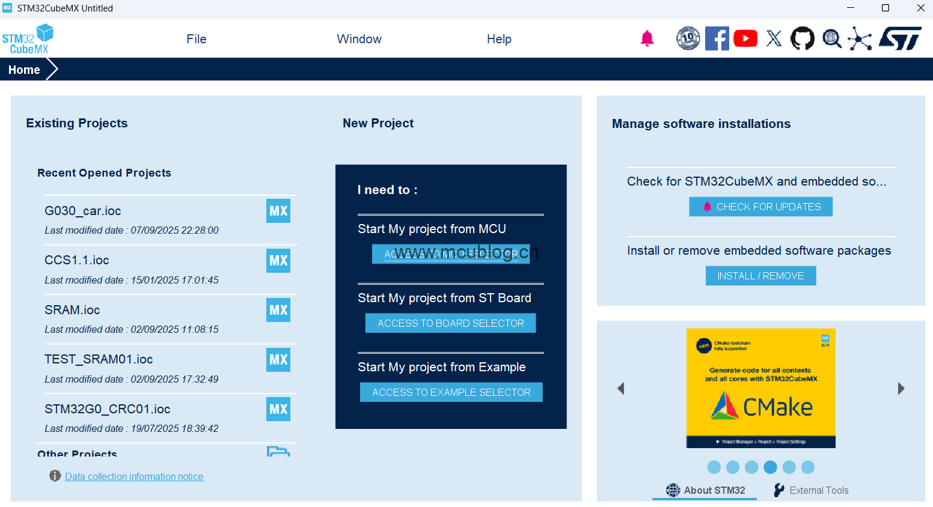Select the second carousel dot
This screenshot has height=507, width=933.
[x=733, y=467]
